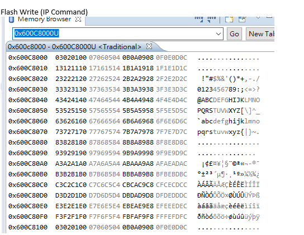The height and width of the screenshot is (235, 304).
Task: Click the Export memory 1010 icon
Action: (x=212, y=19)
